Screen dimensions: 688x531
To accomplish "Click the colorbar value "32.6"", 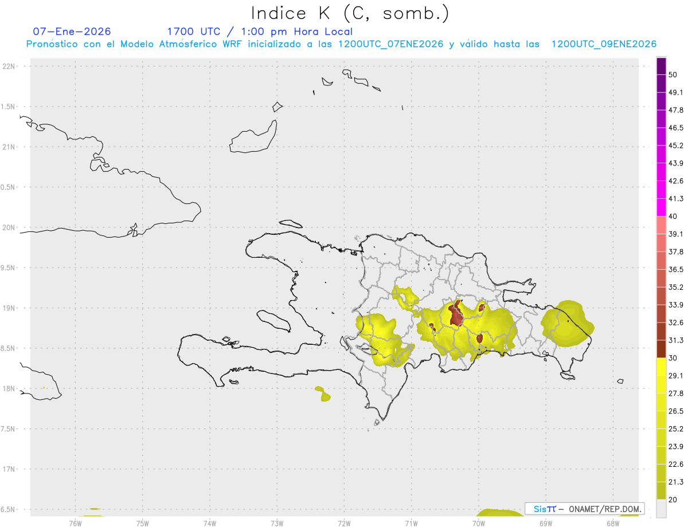I will coord(676,322).
